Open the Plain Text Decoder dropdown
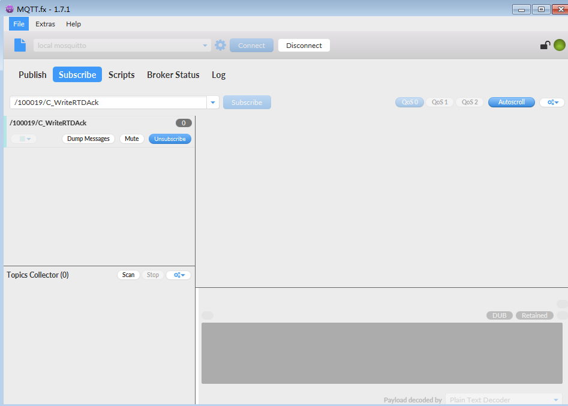This screenshot has height=406, width=568. tap(504, 400)
